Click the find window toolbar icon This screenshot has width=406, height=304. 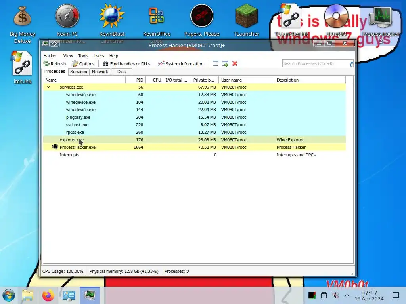tap(215, 63)
